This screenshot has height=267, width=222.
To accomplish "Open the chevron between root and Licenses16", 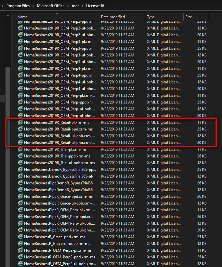I will [x=83, y=6].
